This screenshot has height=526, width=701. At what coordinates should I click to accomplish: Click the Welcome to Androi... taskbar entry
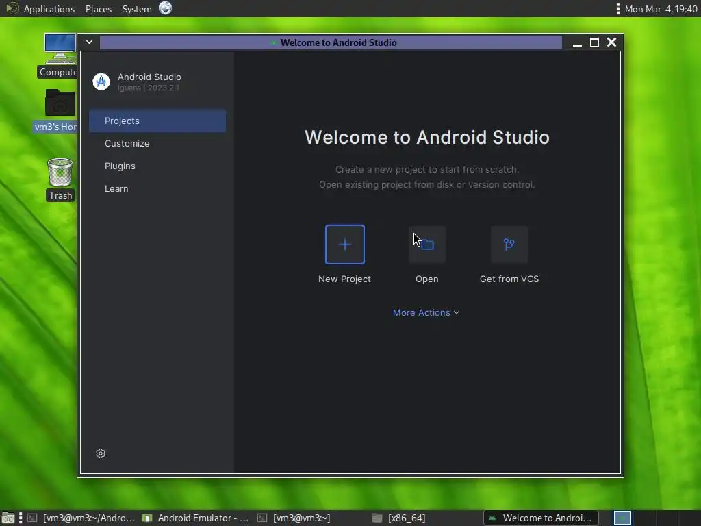[541, 518]
